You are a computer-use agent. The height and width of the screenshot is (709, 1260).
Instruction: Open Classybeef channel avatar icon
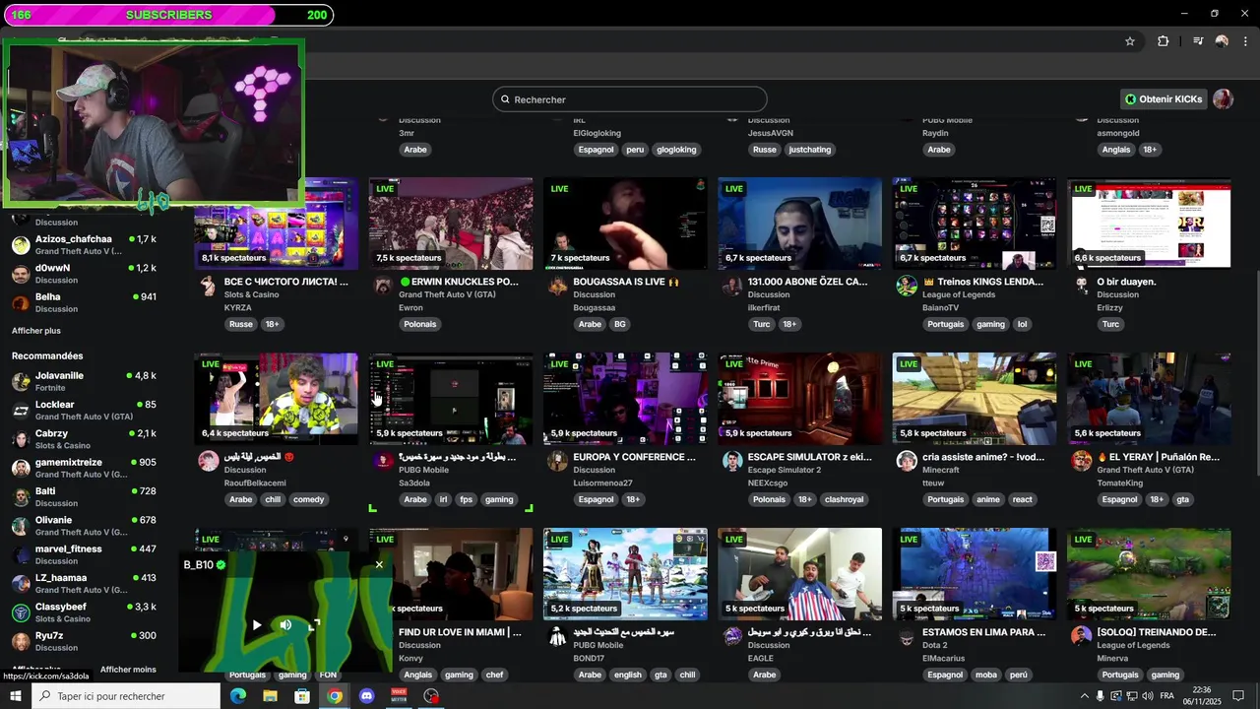click(21, 612)
